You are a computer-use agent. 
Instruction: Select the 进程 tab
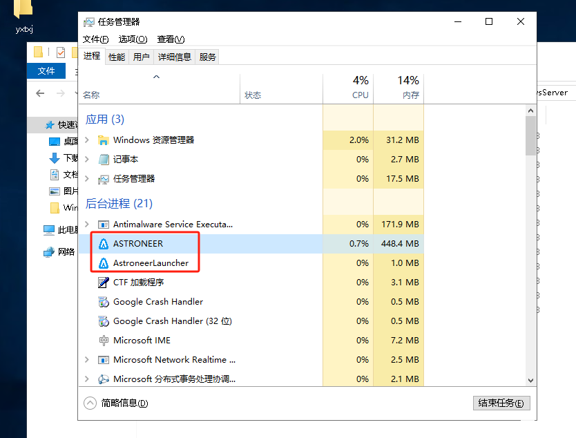coord(92,56)
